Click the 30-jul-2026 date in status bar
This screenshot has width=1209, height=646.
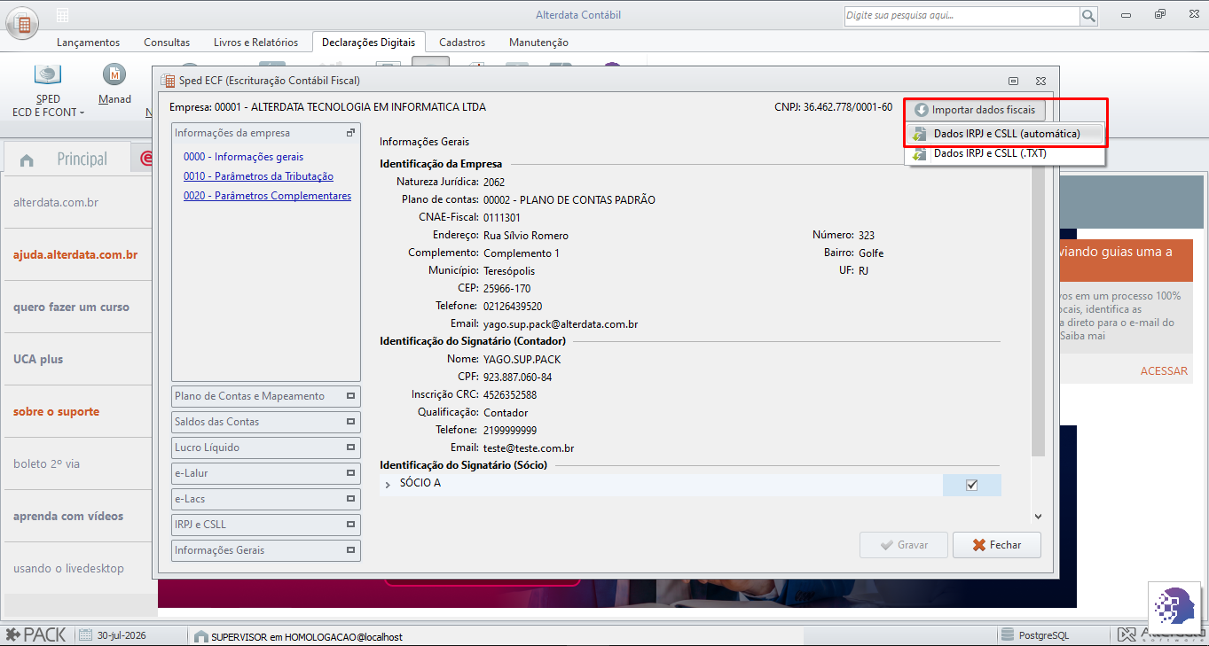[x=122, y=635]
